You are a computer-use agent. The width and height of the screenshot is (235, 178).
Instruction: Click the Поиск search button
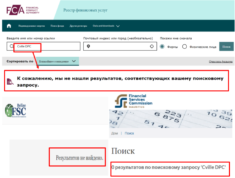(226, 47)
